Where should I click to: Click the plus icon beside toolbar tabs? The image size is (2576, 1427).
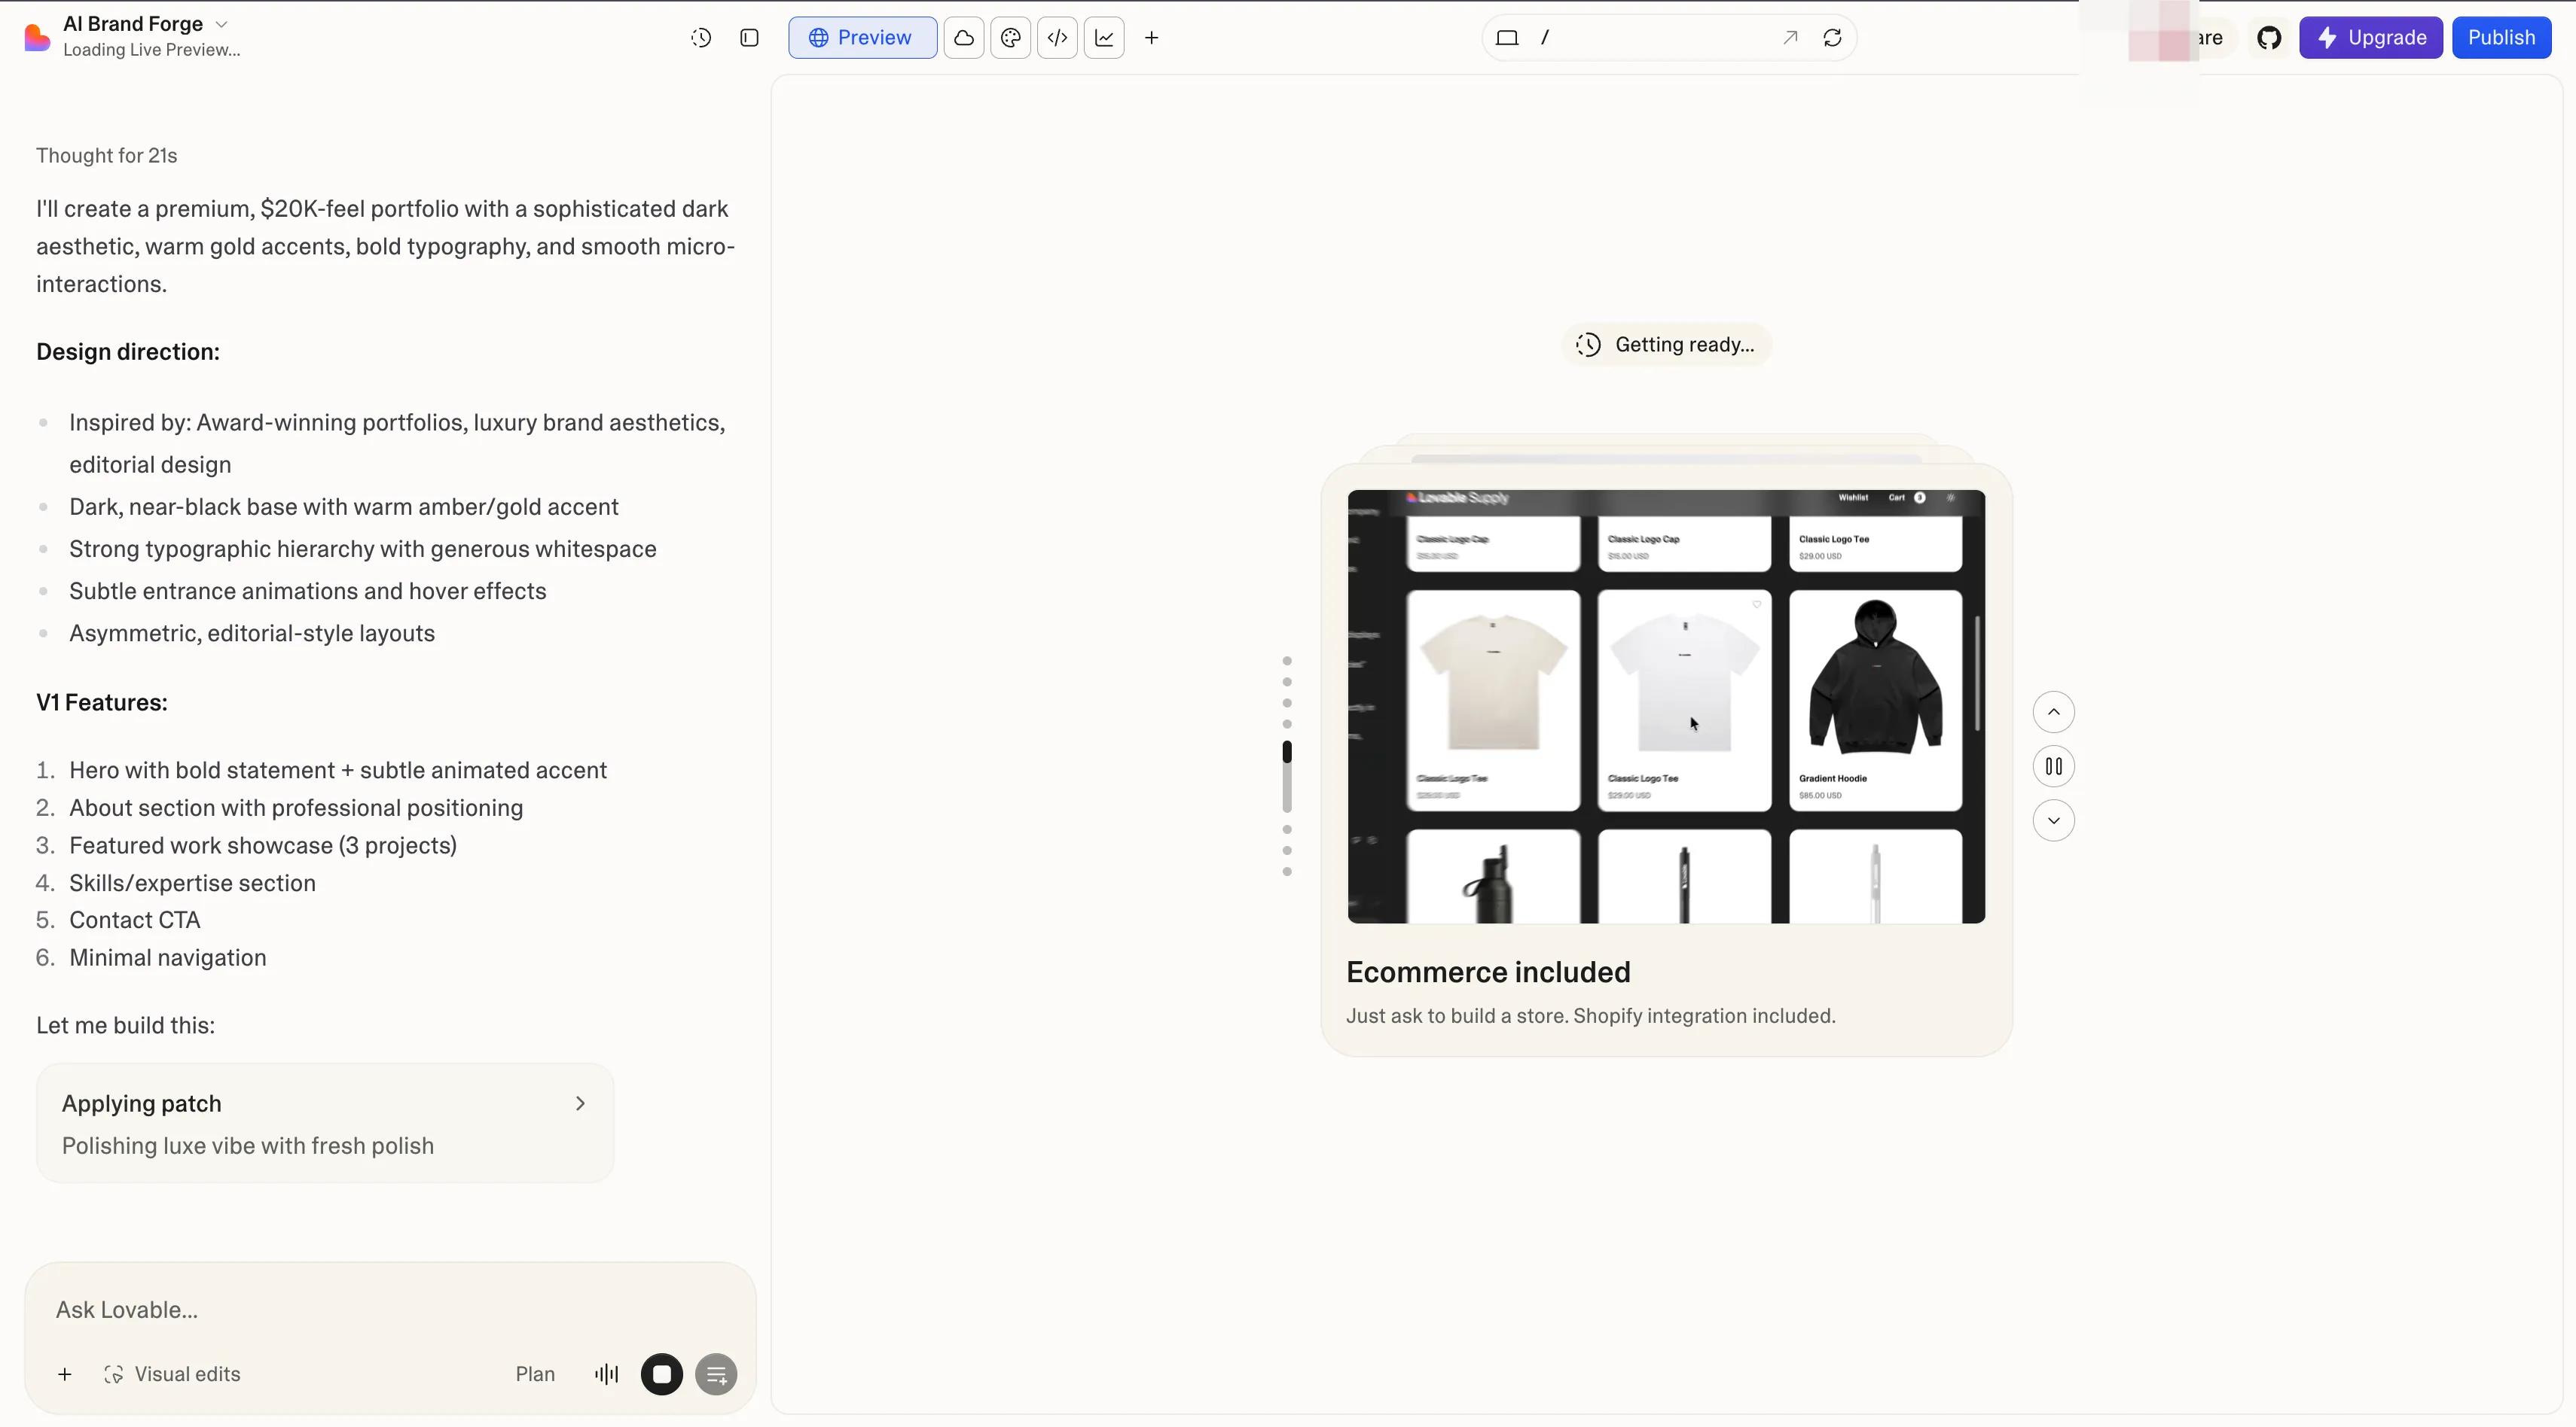(1152, 38)
